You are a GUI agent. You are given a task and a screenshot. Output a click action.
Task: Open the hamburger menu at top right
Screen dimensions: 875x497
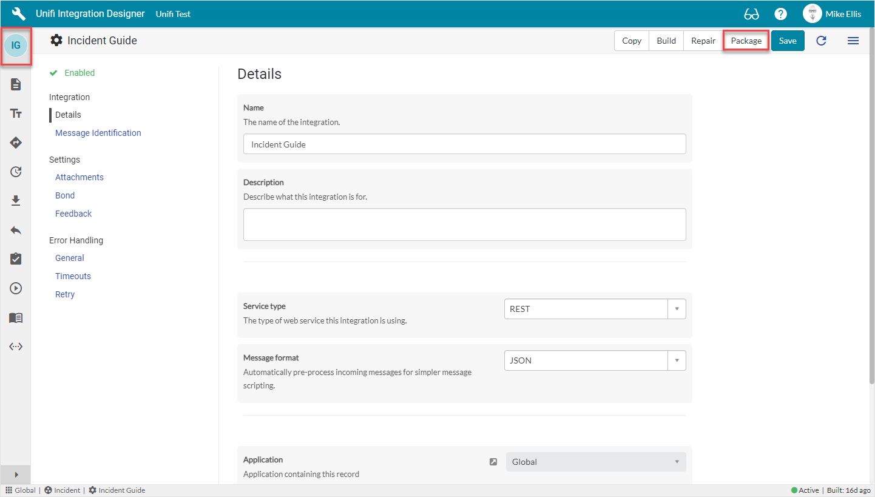tap(853, 41)
